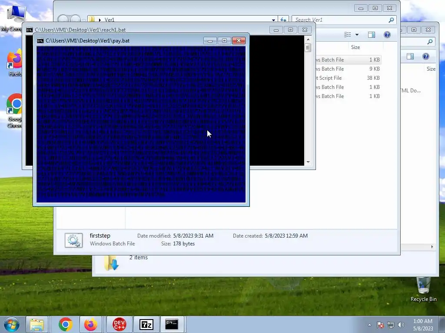Open the network status tray icon

tap(391, 325)
